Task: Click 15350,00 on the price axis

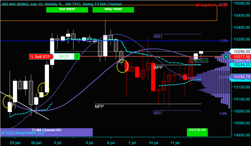Action: [242, 39]
